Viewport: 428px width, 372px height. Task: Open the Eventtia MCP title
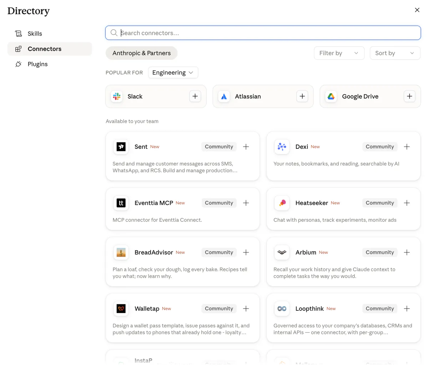tap(154, 203)
